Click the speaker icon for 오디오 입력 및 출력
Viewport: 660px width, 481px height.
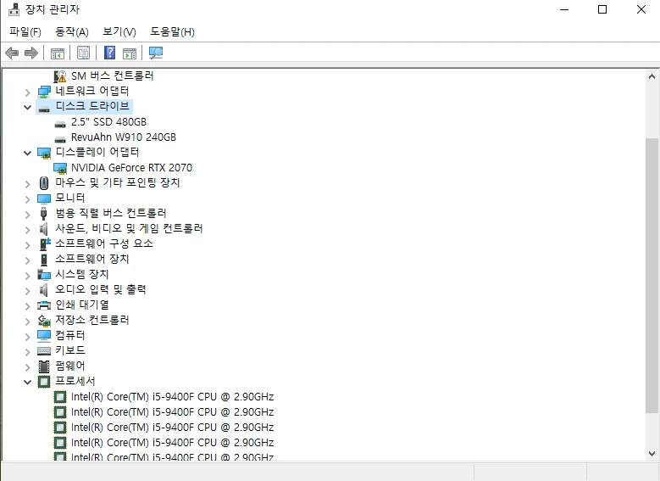[x=43, y=289]
